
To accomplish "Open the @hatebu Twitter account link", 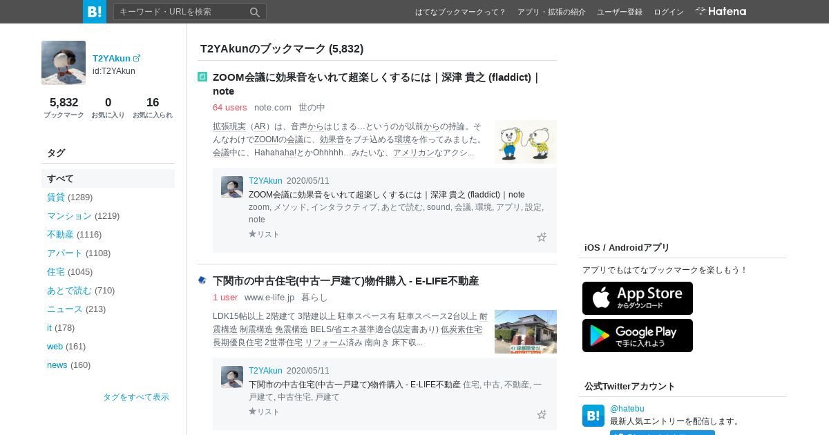I will tap(627, 409).
